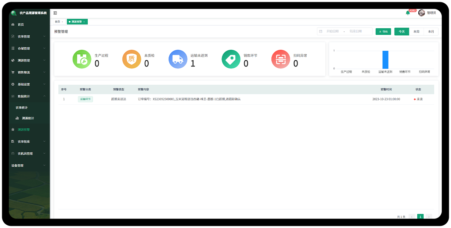
Task: Open 溯源统计 in the sidebar
Action: [28, 118]
